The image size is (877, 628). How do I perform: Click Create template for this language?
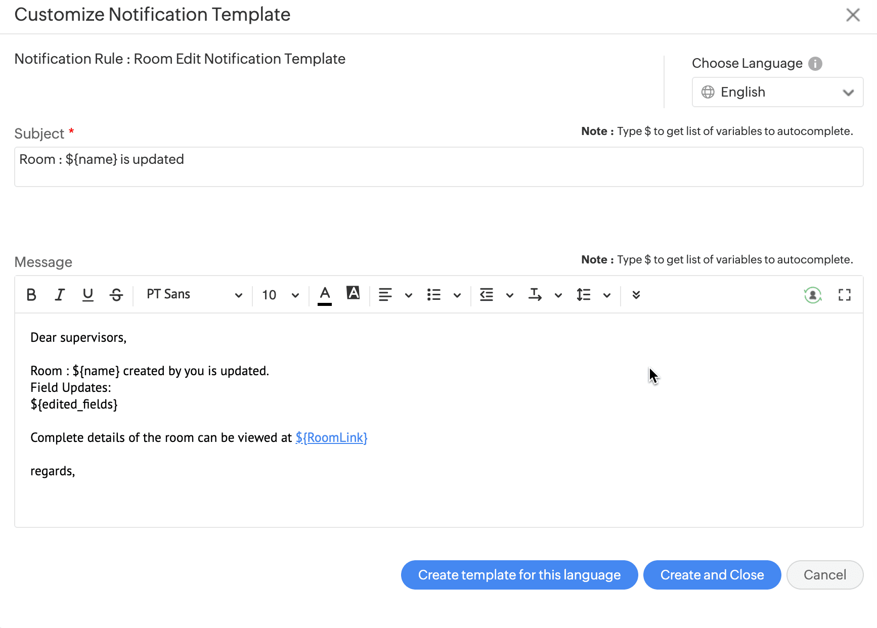click(519, 575)
